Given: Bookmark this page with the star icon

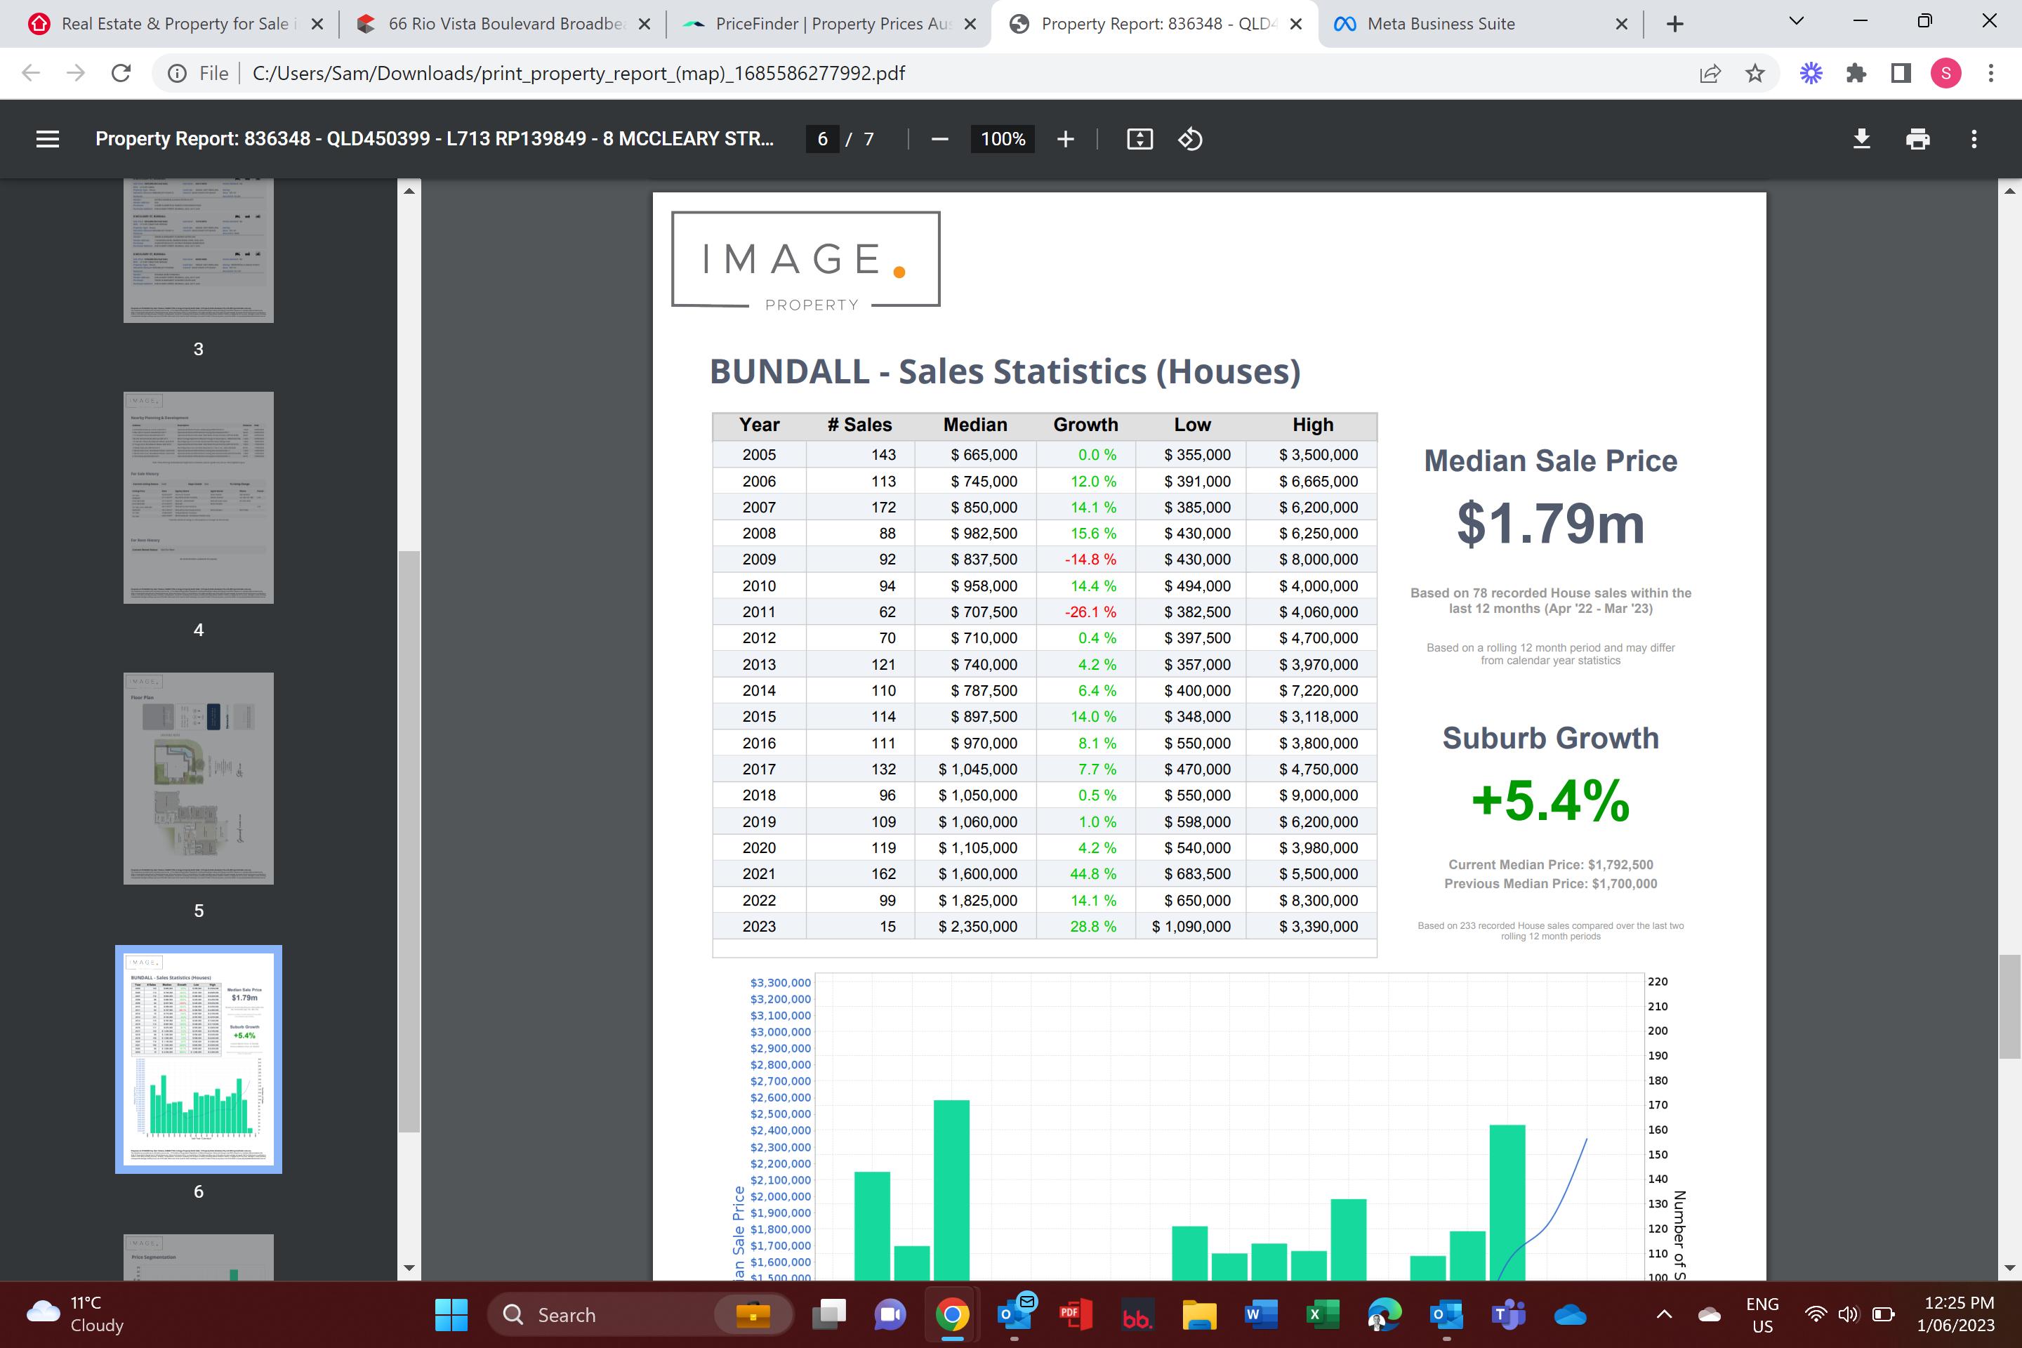Looking at the screenshot, I should point(1755,74).
